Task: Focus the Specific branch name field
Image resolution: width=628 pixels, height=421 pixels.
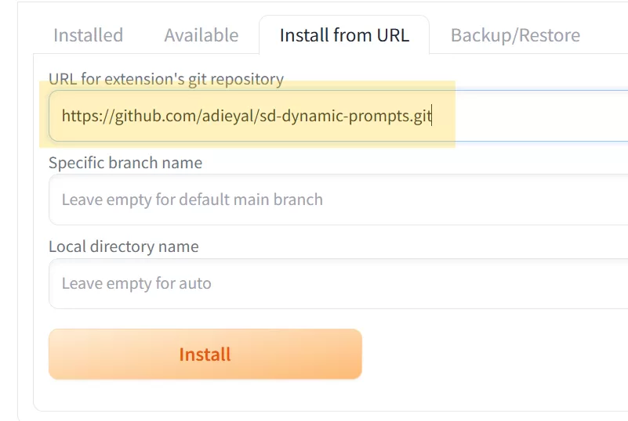Action: (x=338, y=200)
